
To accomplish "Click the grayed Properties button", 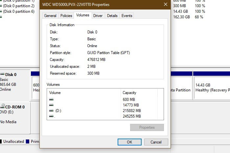I will (147, 127).
